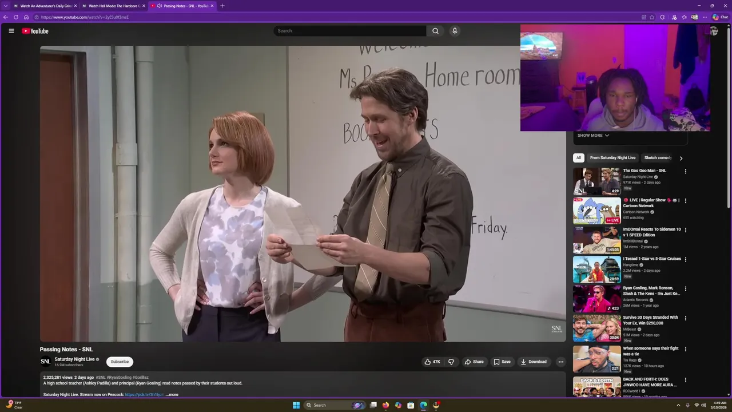This screenshot has width=732, height=412.
Task: Launch Firefox from the taskbar
Action: click(385, 405)
